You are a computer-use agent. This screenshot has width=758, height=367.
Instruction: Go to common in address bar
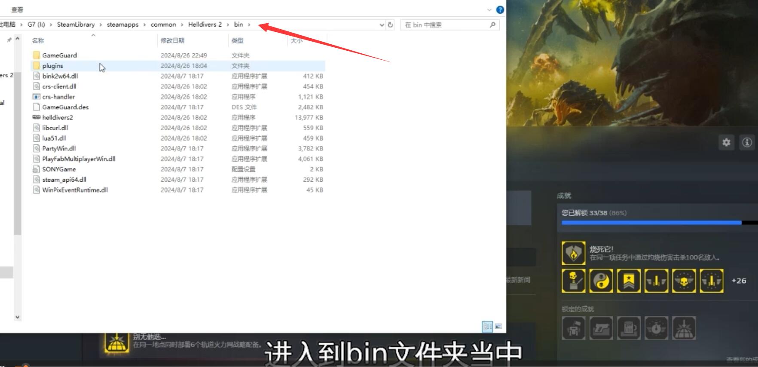click(x=163, y=24)
